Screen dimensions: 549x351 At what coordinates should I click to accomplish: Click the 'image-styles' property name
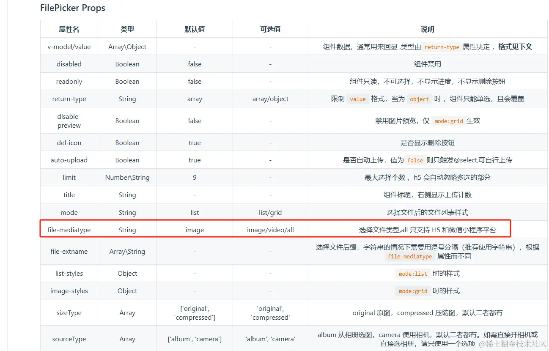(69, 291)
